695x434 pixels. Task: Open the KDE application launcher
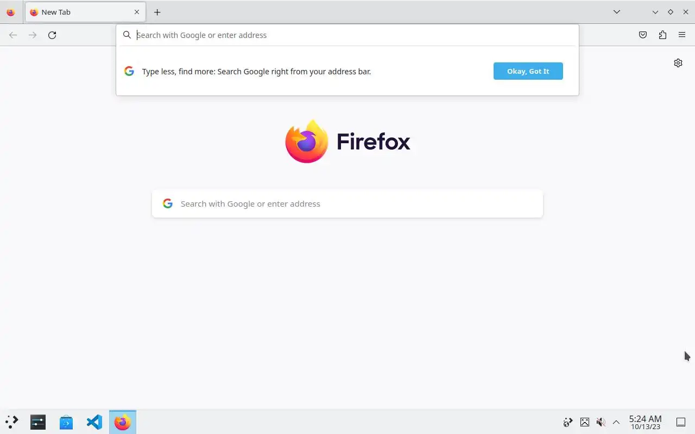pos(12,422)
